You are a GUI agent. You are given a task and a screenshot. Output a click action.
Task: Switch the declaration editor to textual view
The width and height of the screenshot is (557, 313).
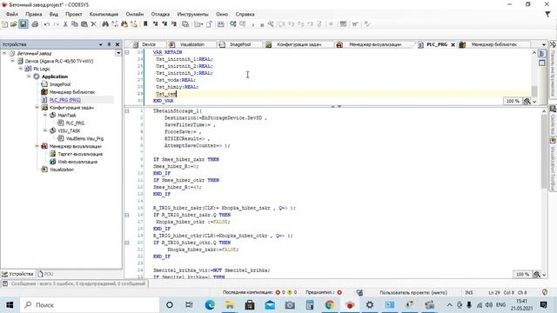point(541,54)
